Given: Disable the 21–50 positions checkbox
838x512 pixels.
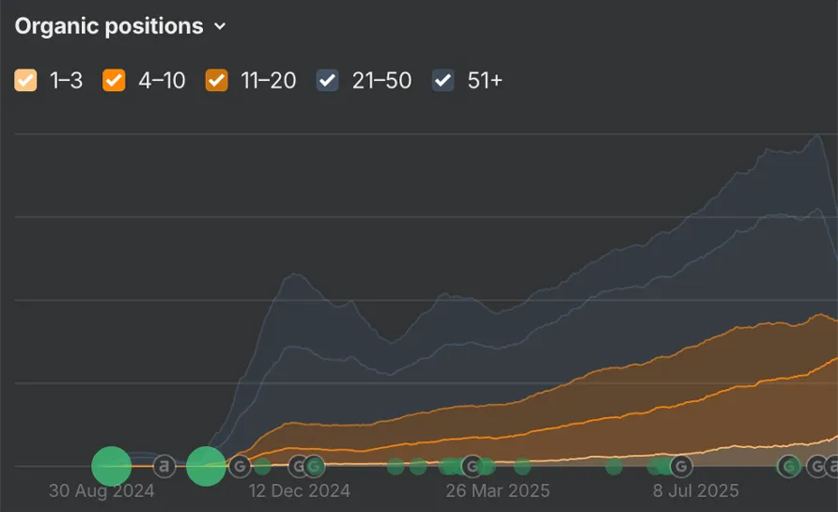Looking at the screenshot, I should (x=327, y=81).
